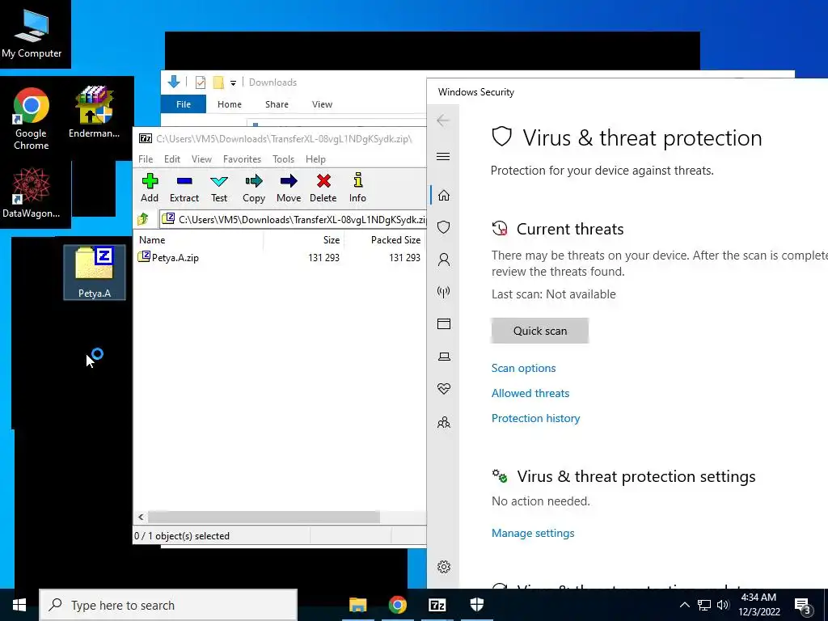828x621 pixels.
Task: Open the 7-Zip Tools menu
Action: (x=283, y=159)
